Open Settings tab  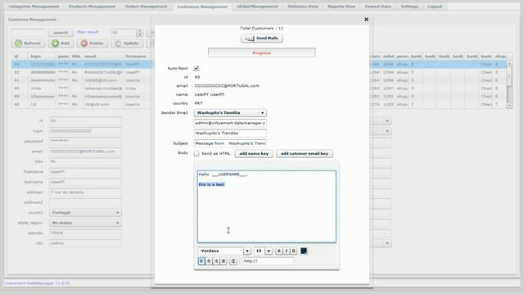(x=409, y=7)
